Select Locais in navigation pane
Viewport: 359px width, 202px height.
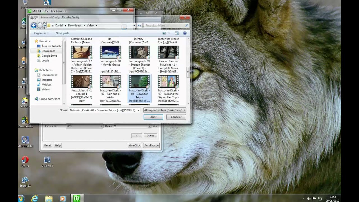click(43, 60)
